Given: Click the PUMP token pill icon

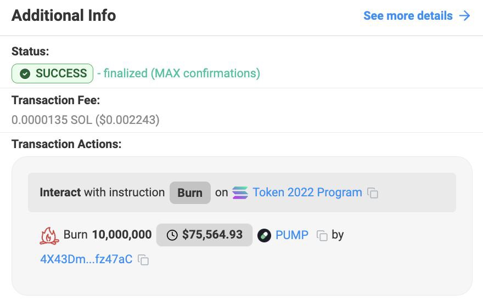Looking at the screenshot, I should click(265, 235).
